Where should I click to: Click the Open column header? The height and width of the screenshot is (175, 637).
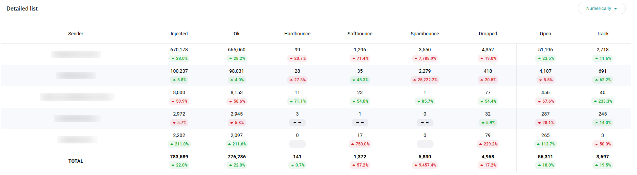point(545,34)
